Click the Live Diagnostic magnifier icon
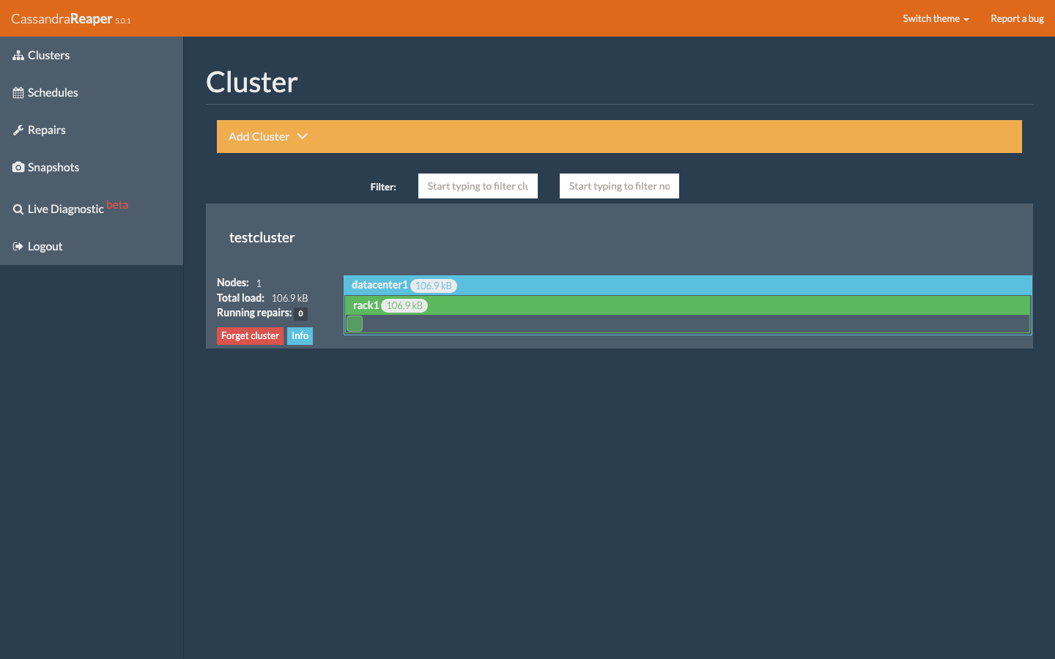The image size is (1055, 659). click(18, 209)
